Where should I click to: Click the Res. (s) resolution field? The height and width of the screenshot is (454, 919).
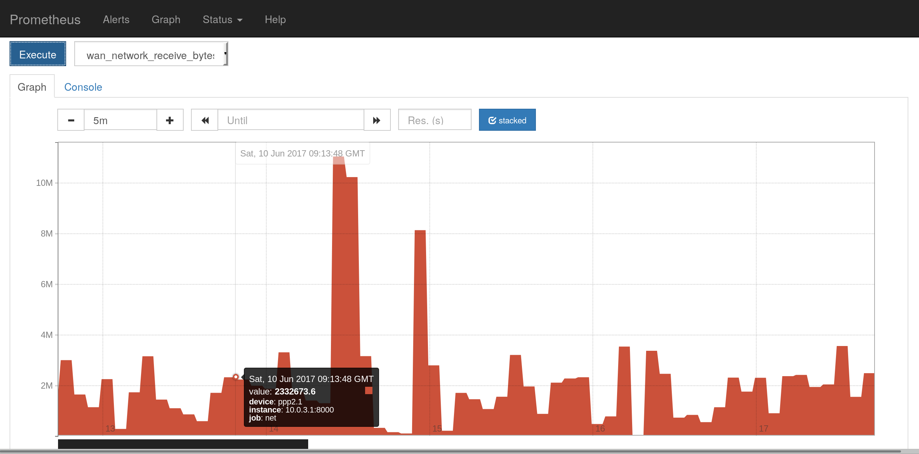435,120
